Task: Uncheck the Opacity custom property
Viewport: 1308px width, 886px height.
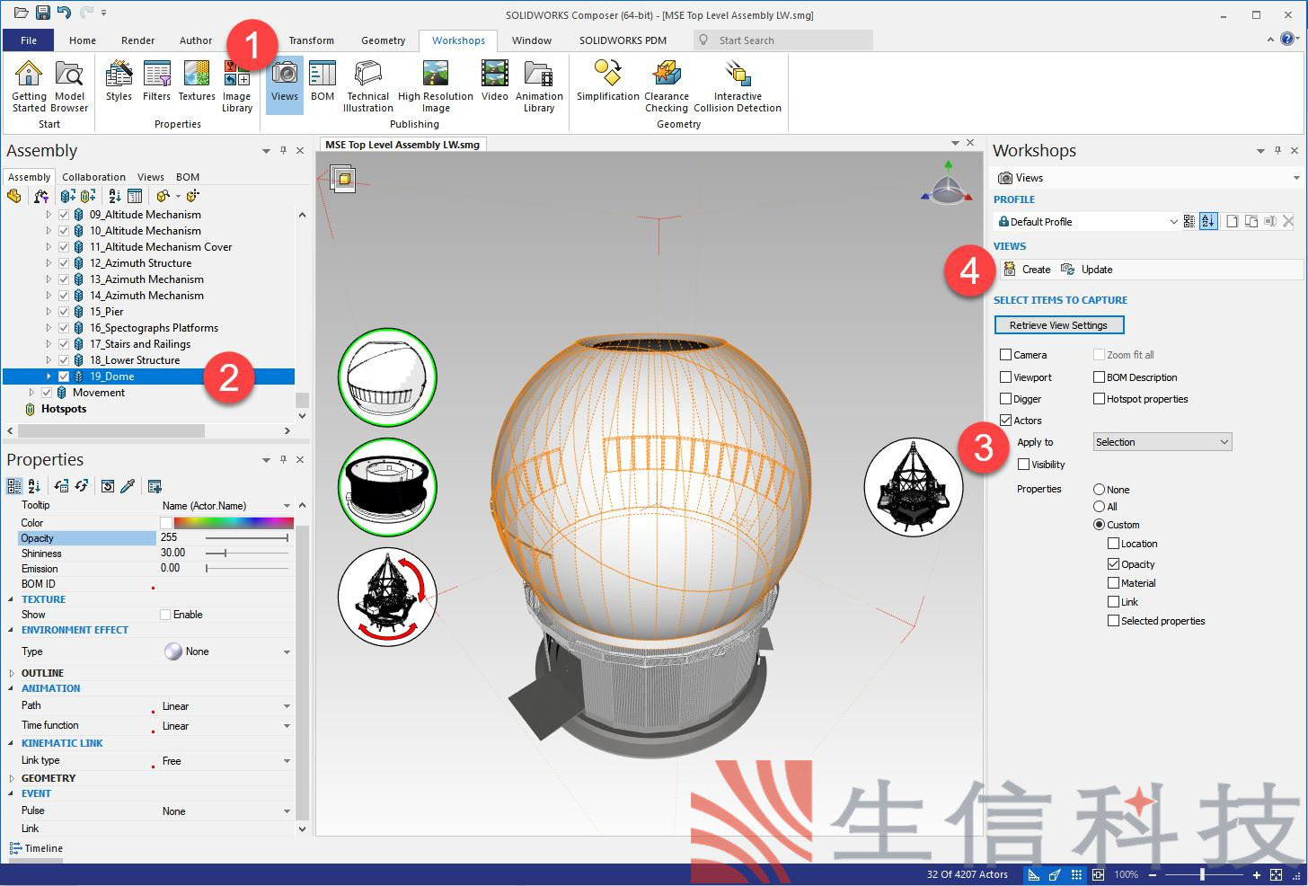Action: tap(1114, 564)
